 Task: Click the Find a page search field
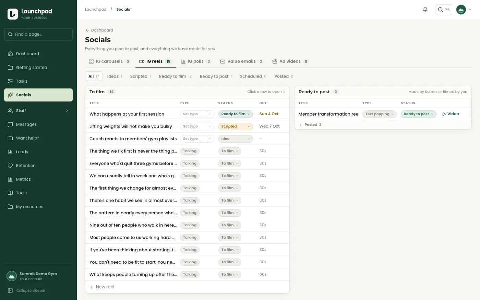pyautogui.click(x=38, y=34)
